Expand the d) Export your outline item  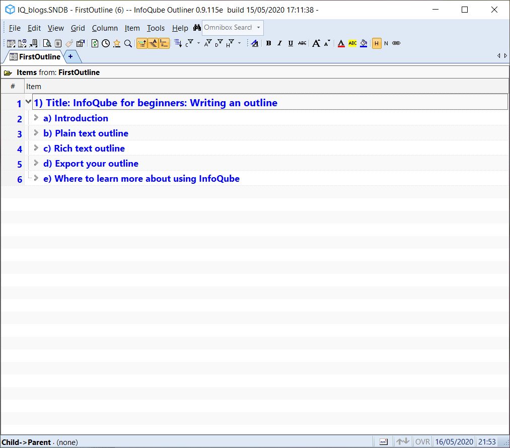(36, 163)
